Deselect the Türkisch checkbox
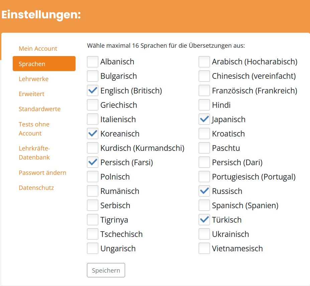 point(204,220)
